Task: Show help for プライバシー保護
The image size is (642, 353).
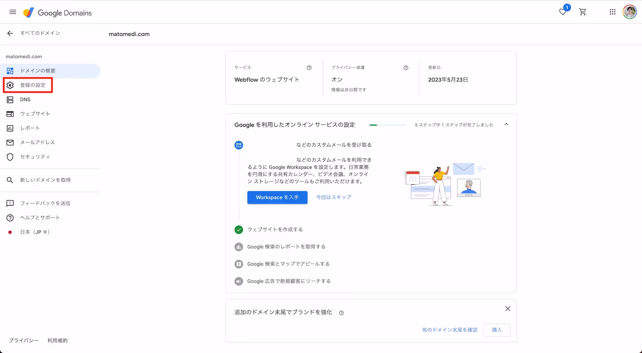Action: [x=406, y=68]
